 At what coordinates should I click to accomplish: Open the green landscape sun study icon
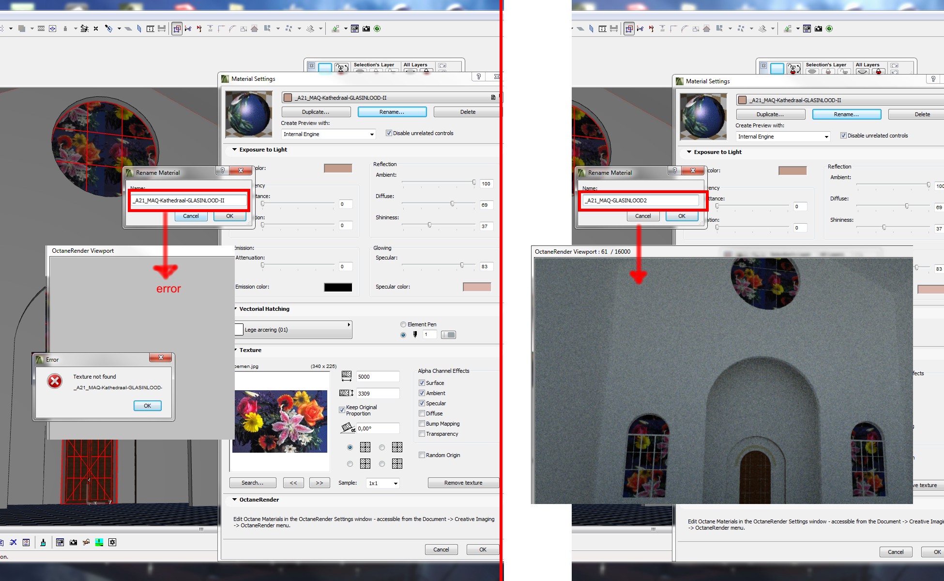pos(99,542)
